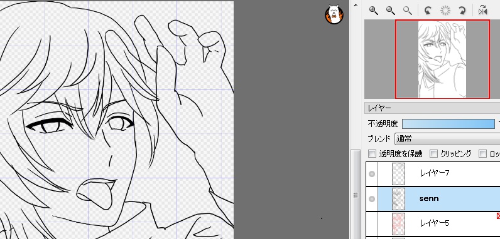
Task: Click the red marker on レイヤー5 row
Action: click(498, 216)
